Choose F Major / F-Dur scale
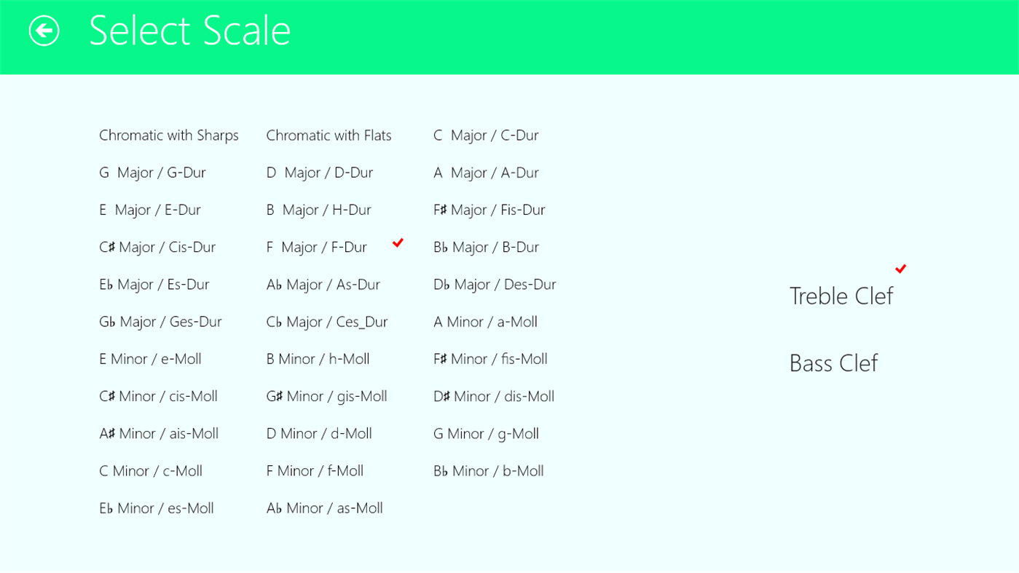The height and width of the screenshot is (573, 1019). (x=316, y=248)
